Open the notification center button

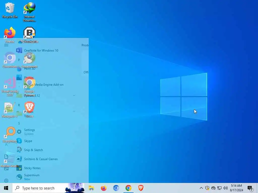tap(250, 188)
